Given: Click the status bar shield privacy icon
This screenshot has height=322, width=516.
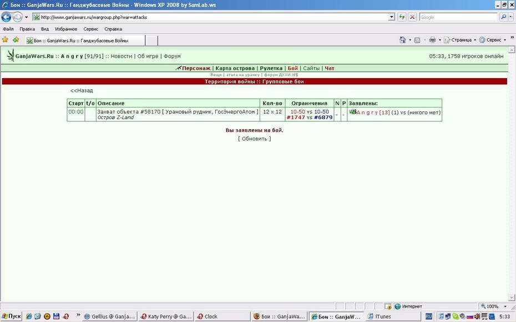Looking at the screenshot, I should [x=388, y=306].
